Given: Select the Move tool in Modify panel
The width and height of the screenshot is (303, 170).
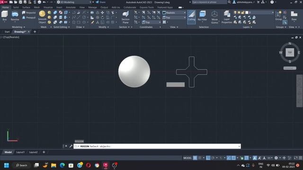Looking at the screenshot, I should [x=102, y=13].
